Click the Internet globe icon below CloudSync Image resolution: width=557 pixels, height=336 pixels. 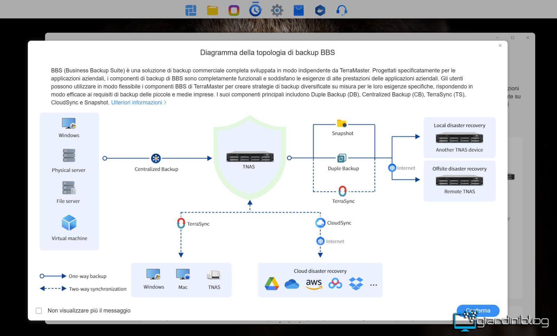(x=320, y=241)
